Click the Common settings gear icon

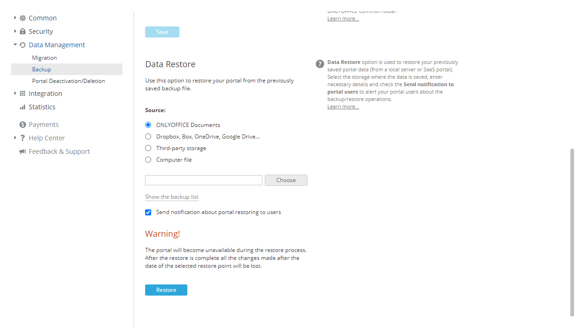pos(22,18)
